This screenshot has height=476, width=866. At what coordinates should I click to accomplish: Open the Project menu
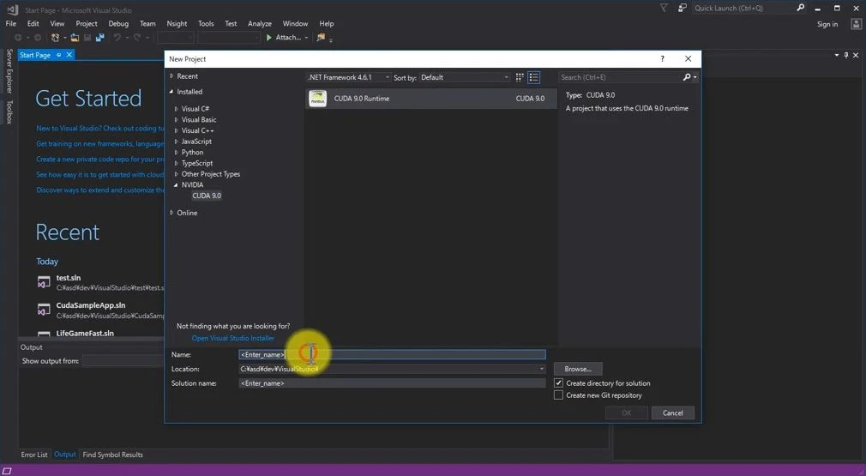[x=86, y=23]
